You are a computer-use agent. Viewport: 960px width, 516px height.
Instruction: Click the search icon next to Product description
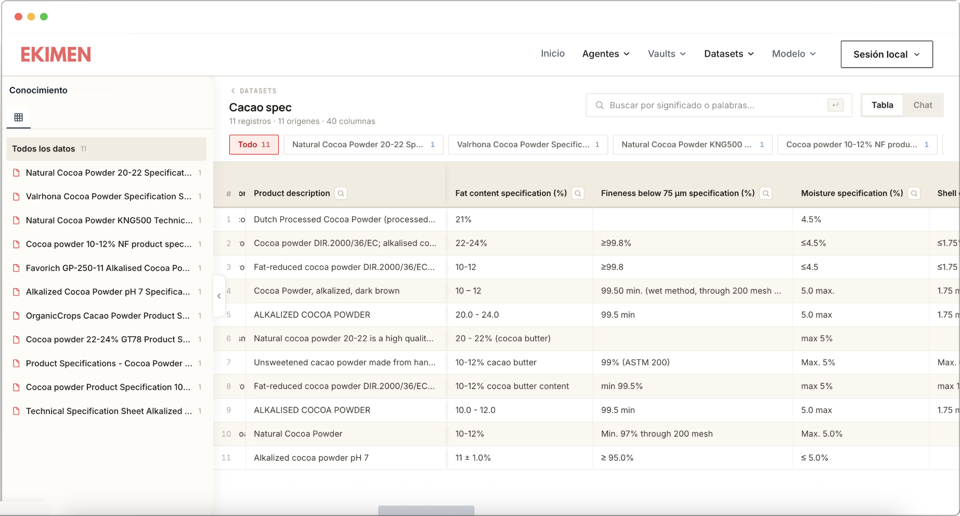pyautogui.click(x=341, y=193)
